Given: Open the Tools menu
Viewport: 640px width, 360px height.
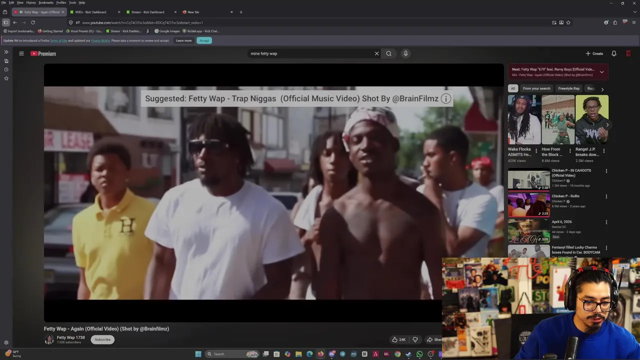Looking at the screenshot, I should (72, 2).
